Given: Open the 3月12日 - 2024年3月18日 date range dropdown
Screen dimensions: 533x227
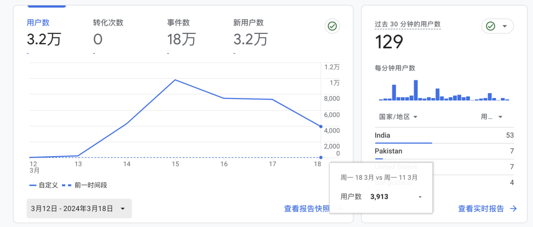Looking at the screenshot, I should click(79, 208).
